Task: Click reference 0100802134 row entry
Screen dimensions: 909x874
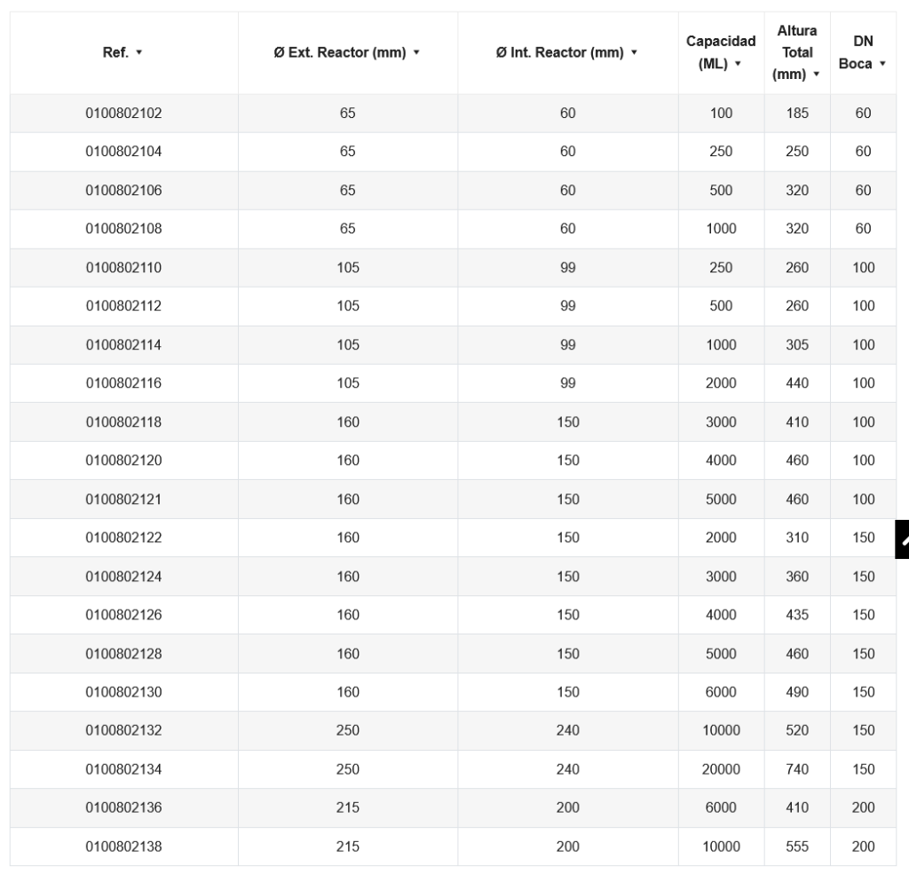Action: [123, 769]
